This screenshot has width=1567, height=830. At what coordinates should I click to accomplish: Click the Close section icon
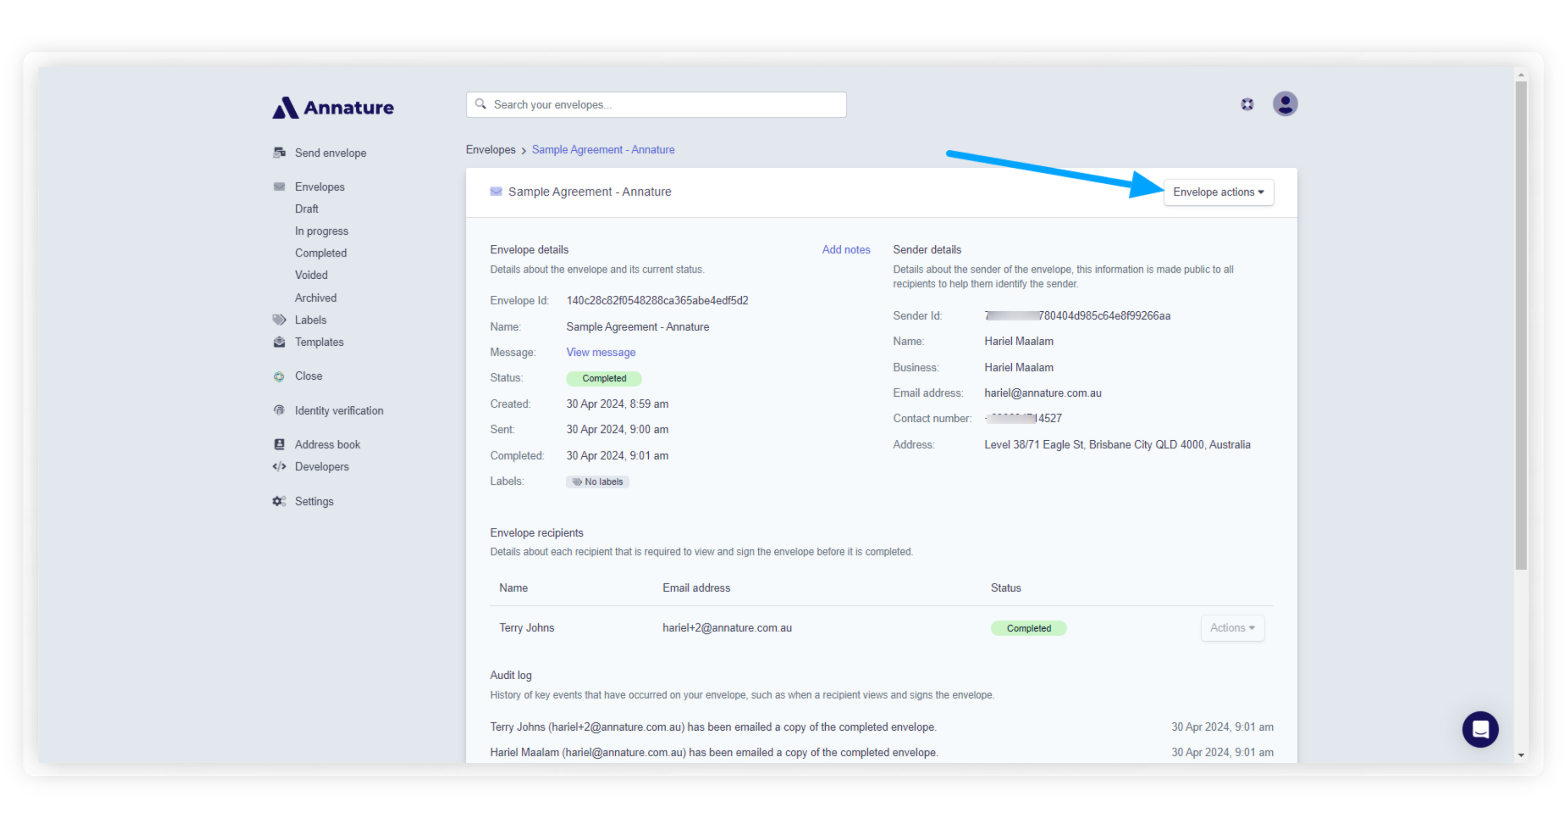(279, 376)
